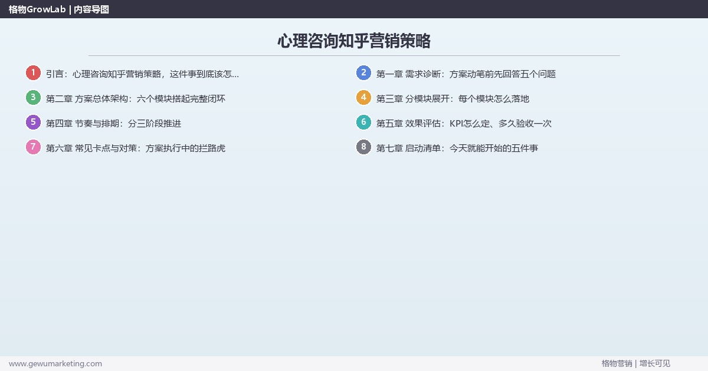
Task: Open 第五章 效果评估 entry
Action: click(x=464, y=124)
